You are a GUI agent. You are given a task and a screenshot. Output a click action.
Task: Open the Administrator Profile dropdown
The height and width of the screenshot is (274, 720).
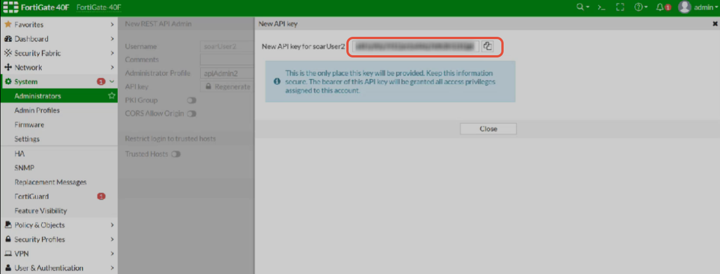pos(227,73)
